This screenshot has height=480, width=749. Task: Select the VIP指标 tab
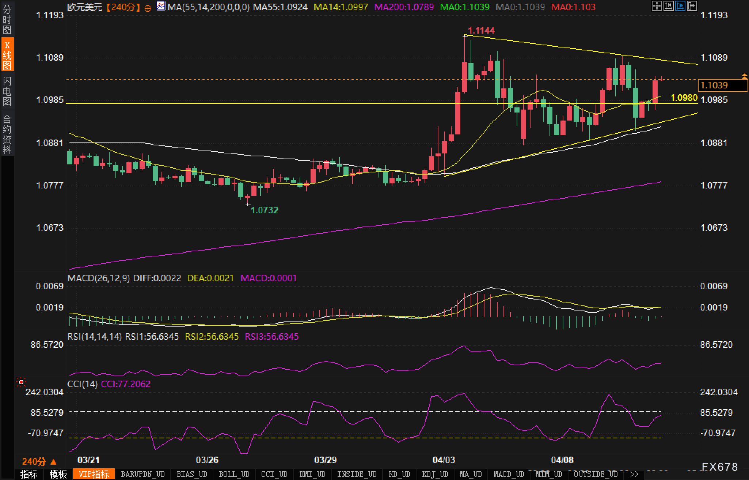[94, 474]
